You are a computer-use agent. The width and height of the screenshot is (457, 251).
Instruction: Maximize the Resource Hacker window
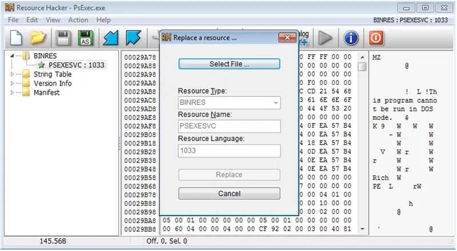point(425,8)
